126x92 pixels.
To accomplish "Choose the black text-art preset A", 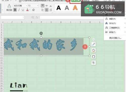I will point(58,8).
